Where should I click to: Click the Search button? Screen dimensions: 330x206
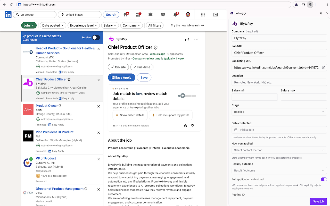(x=111, y=15)
